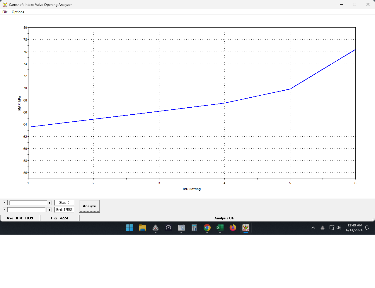375x288 pixels.
Task: Click the End scrollbar thumb
Action: pos(46,210)
